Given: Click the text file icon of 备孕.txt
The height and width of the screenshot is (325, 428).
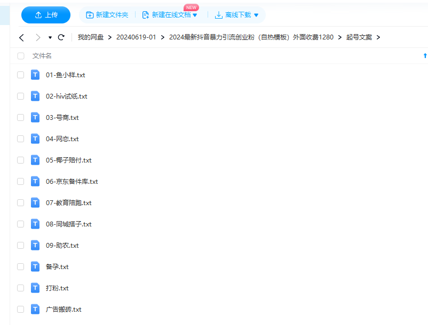Looking at the screenshot, I should coord(35,266).
